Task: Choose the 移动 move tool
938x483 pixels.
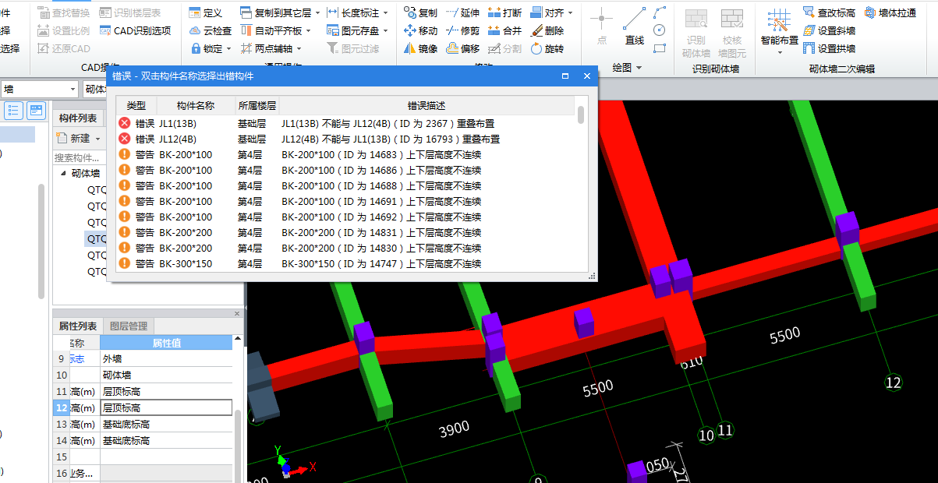Action: point(420,30)
